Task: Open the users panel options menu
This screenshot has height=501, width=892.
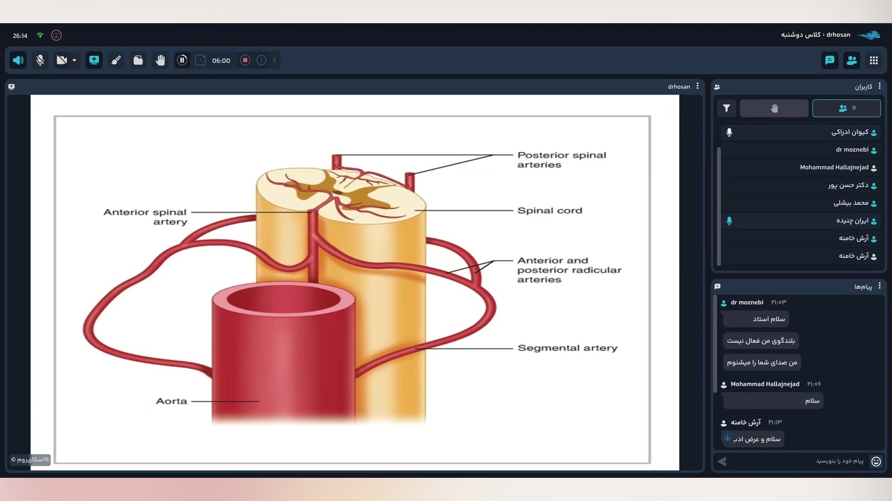Action: click(879, 86)
